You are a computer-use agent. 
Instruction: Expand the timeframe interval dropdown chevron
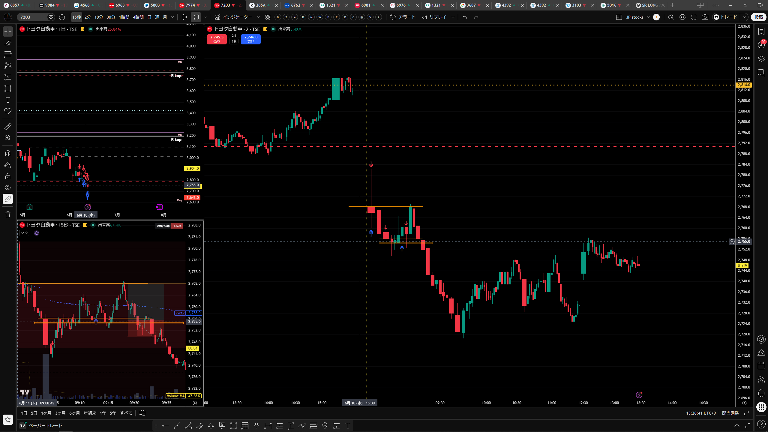pyautogui.click(x=172, y=17)
